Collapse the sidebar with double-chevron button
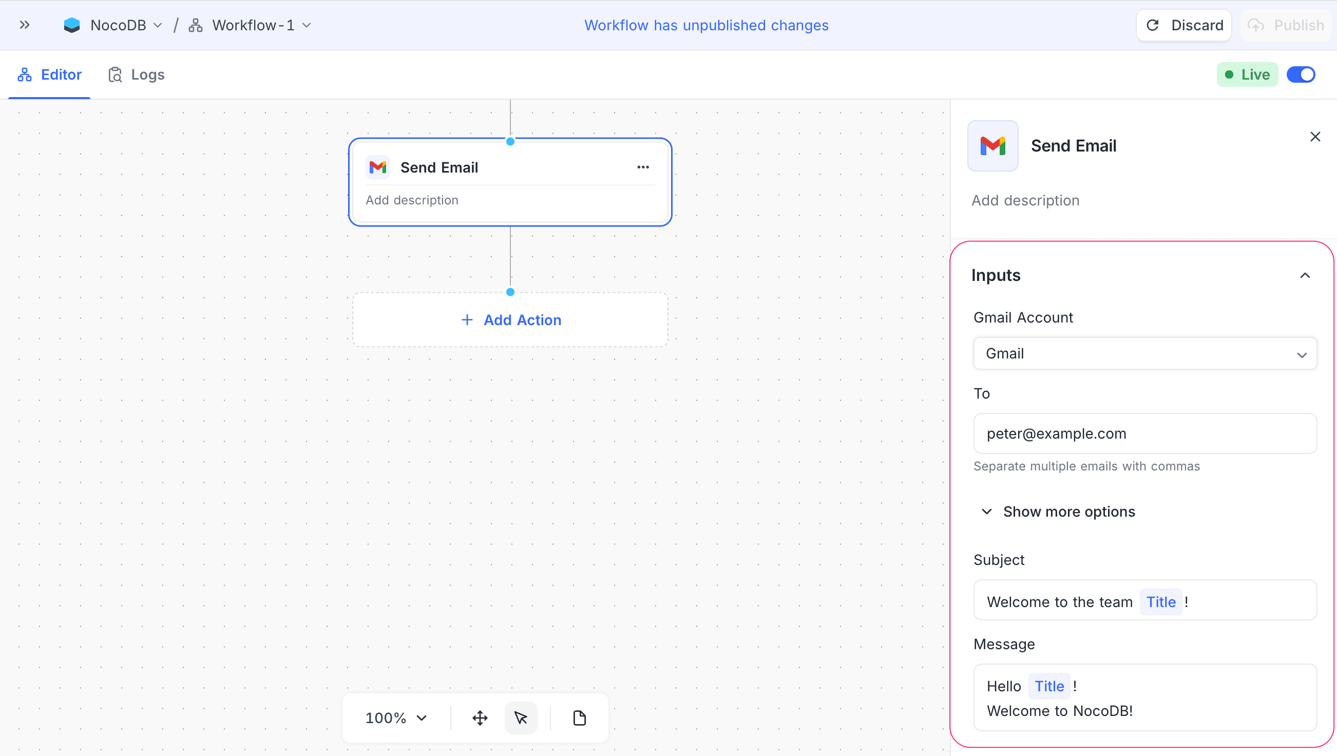The image size is (1337, 756). (25, 25)
